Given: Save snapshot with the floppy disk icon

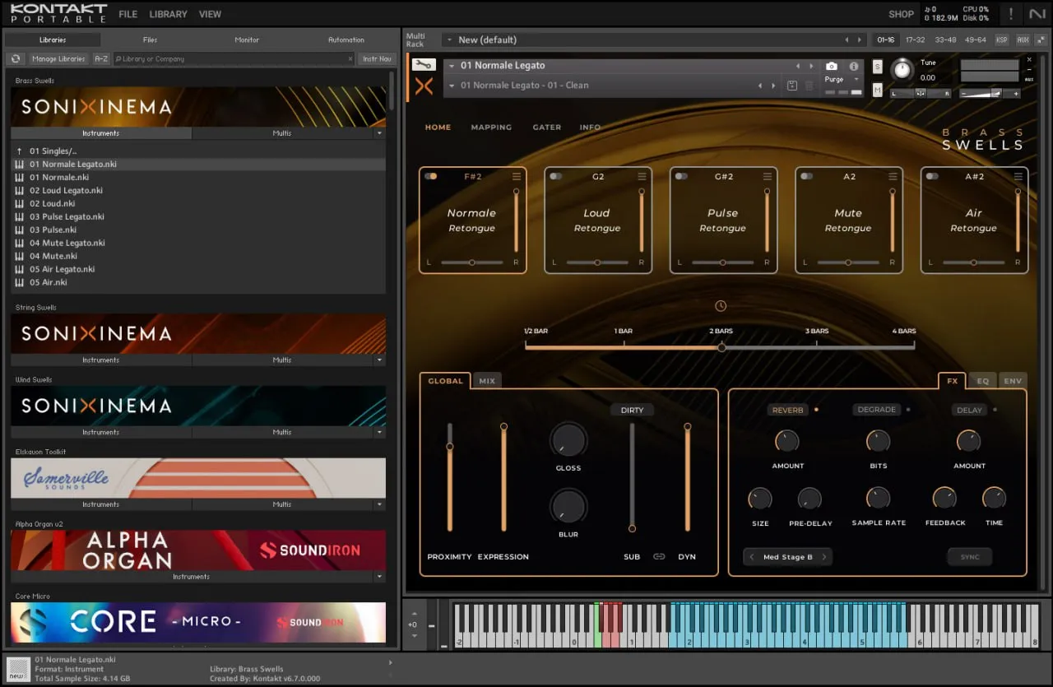Looking at the screenshot, I should pyautogui.click(x=792, y=86).
